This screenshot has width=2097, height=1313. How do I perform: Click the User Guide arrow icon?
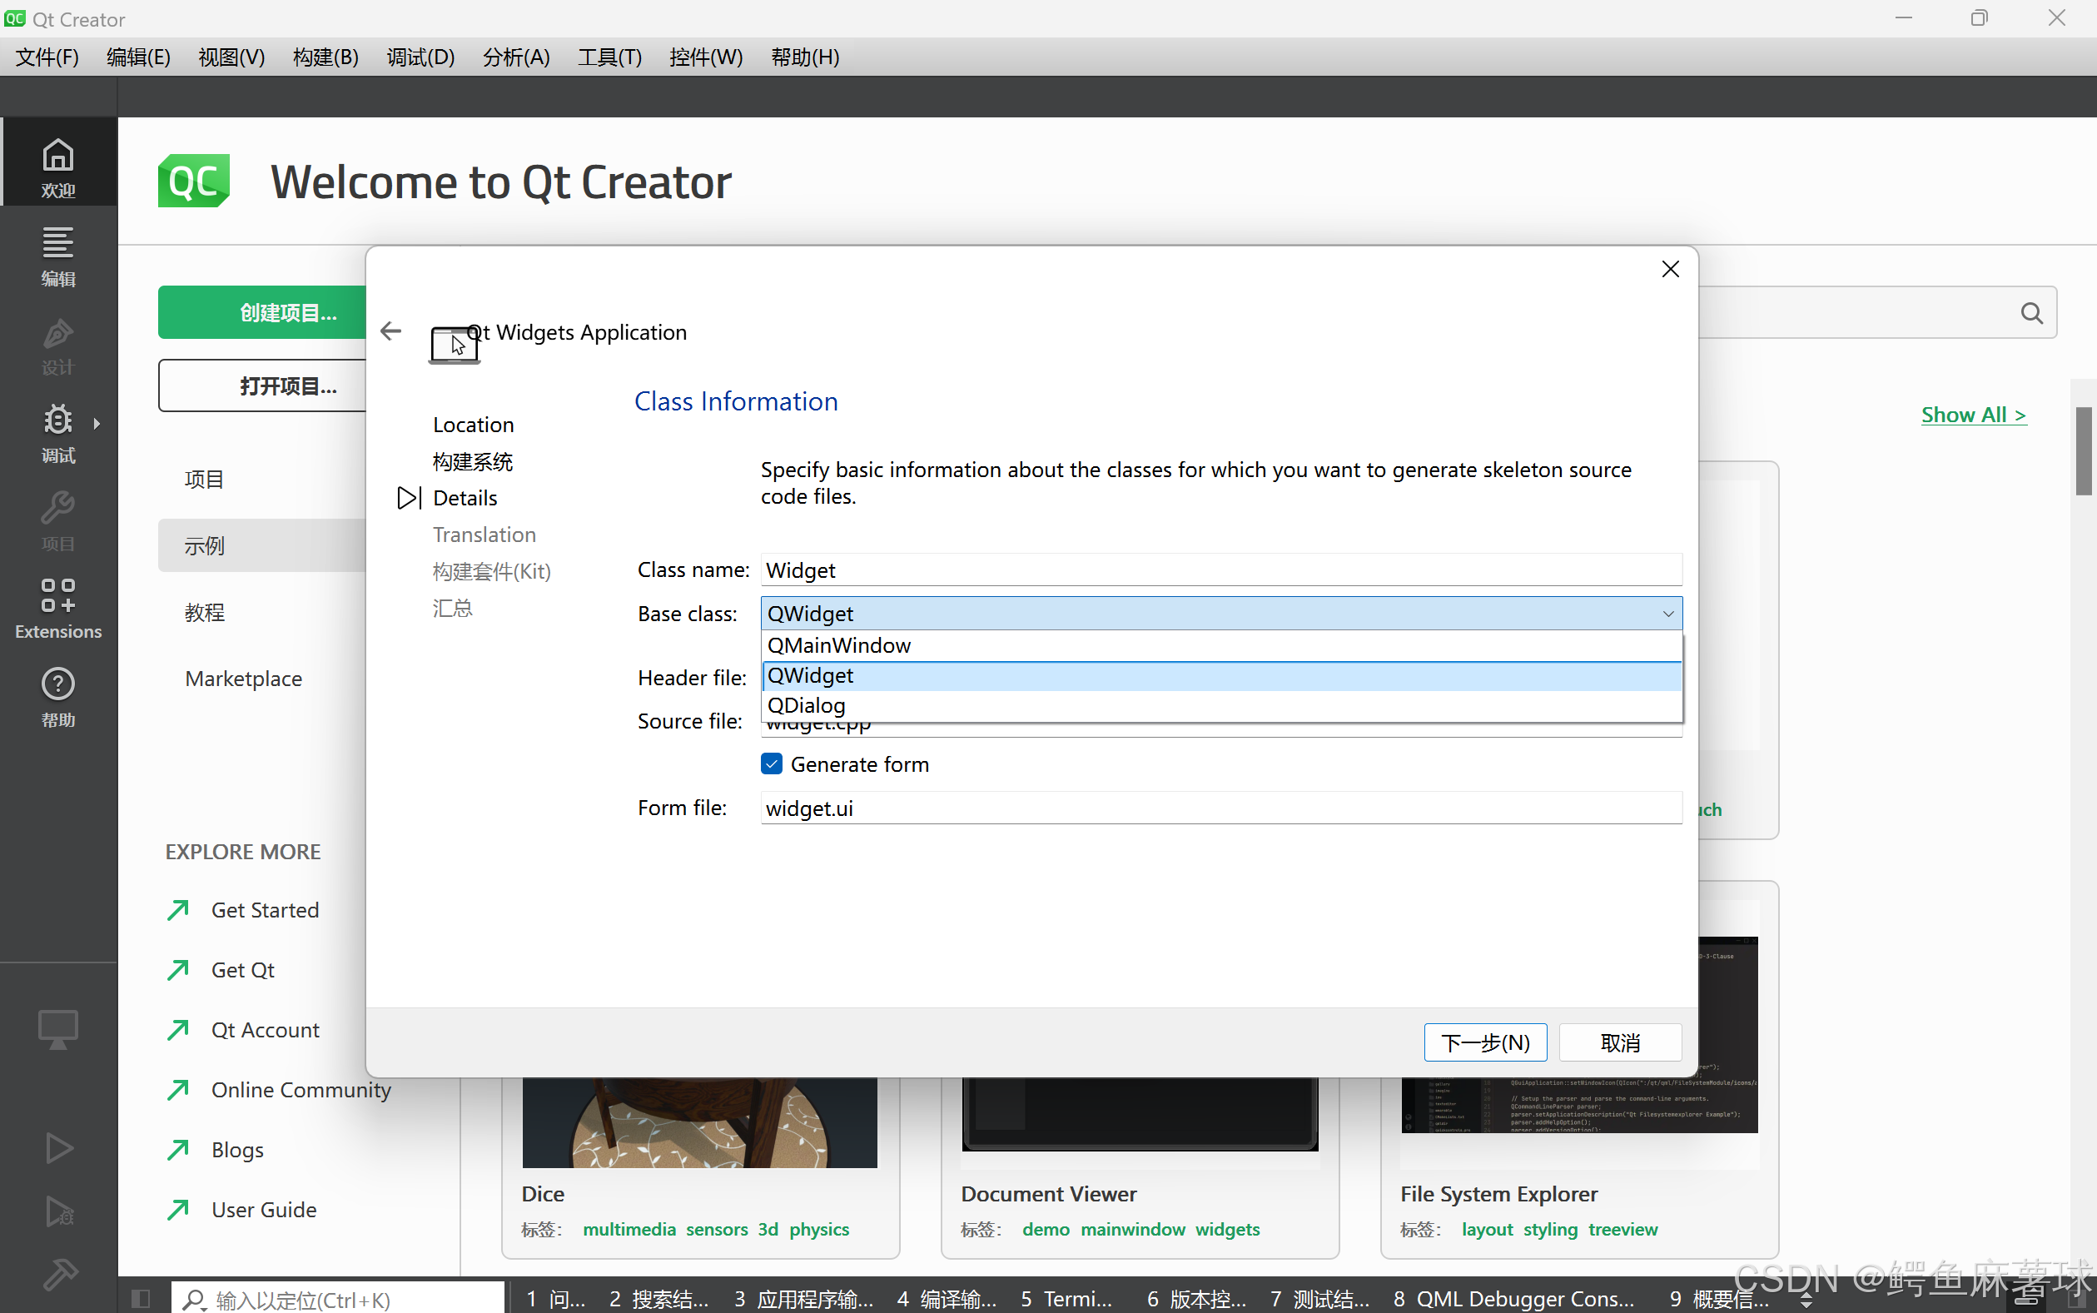[178, 1209]
